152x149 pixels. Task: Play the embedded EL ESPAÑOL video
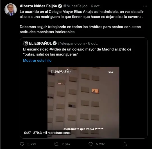click(83, 102)
